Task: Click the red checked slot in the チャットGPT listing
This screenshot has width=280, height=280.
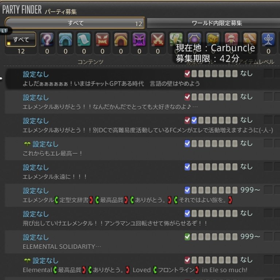Action: tap(187, 74)
